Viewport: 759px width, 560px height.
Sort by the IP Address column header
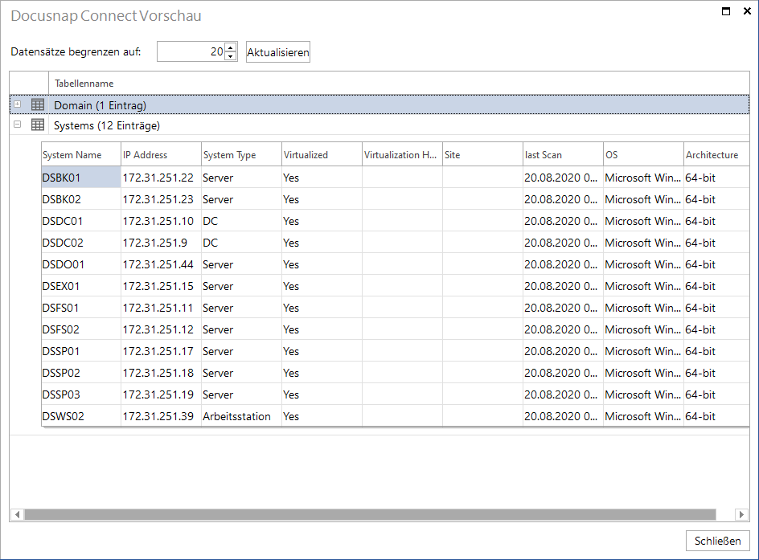coord(161,155)
